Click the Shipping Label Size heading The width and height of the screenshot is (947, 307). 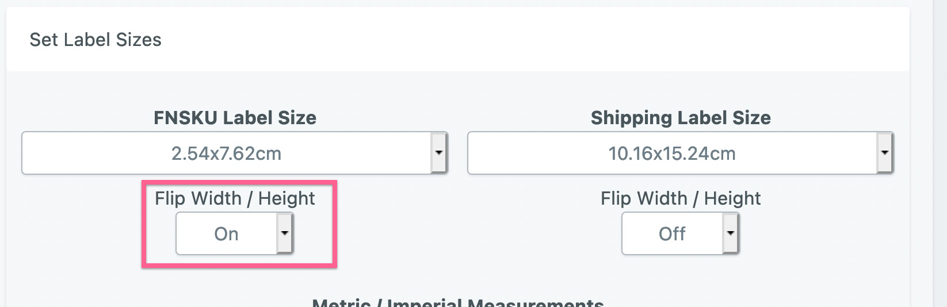tap(681, 117)
